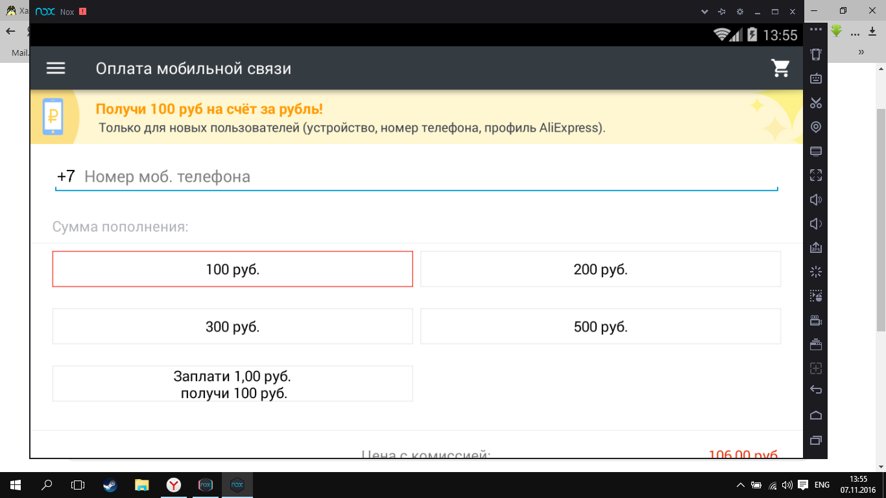
Task: Click Nox shake device sidebar icon
Action: [816, 54]
